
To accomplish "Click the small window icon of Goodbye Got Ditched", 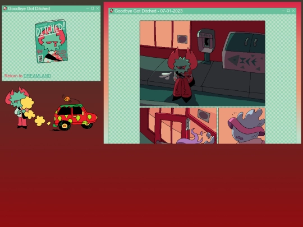I will point(5,8).
